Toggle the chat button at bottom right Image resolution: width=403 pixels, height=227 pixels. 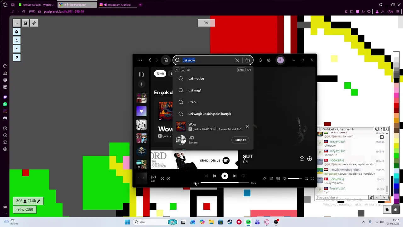(x=387, y=210)
